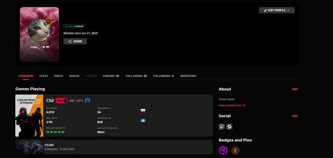Screen dimensions: 333x158
Task: Open the Videos tab
Action: pos(74,76)
